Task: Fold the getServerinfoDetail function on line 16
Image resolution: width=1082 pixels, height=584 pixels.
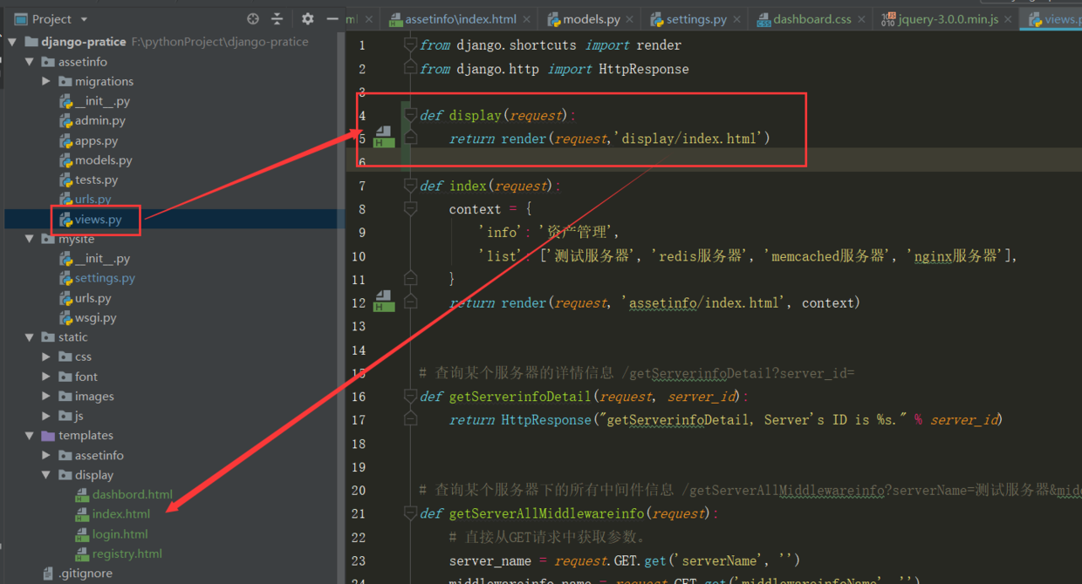Action: 410,397
